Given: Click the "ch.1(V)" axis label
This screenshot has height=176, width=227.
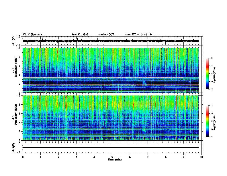Looking at the screenshot, I should point(13,41).
